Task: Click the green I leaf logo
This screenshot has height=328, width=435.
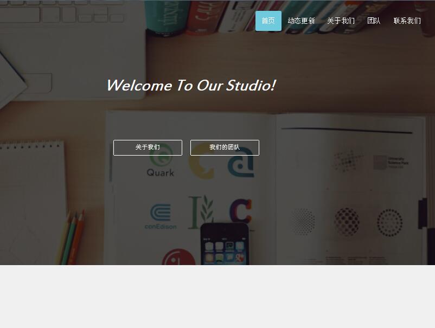Action: point(201,212)
